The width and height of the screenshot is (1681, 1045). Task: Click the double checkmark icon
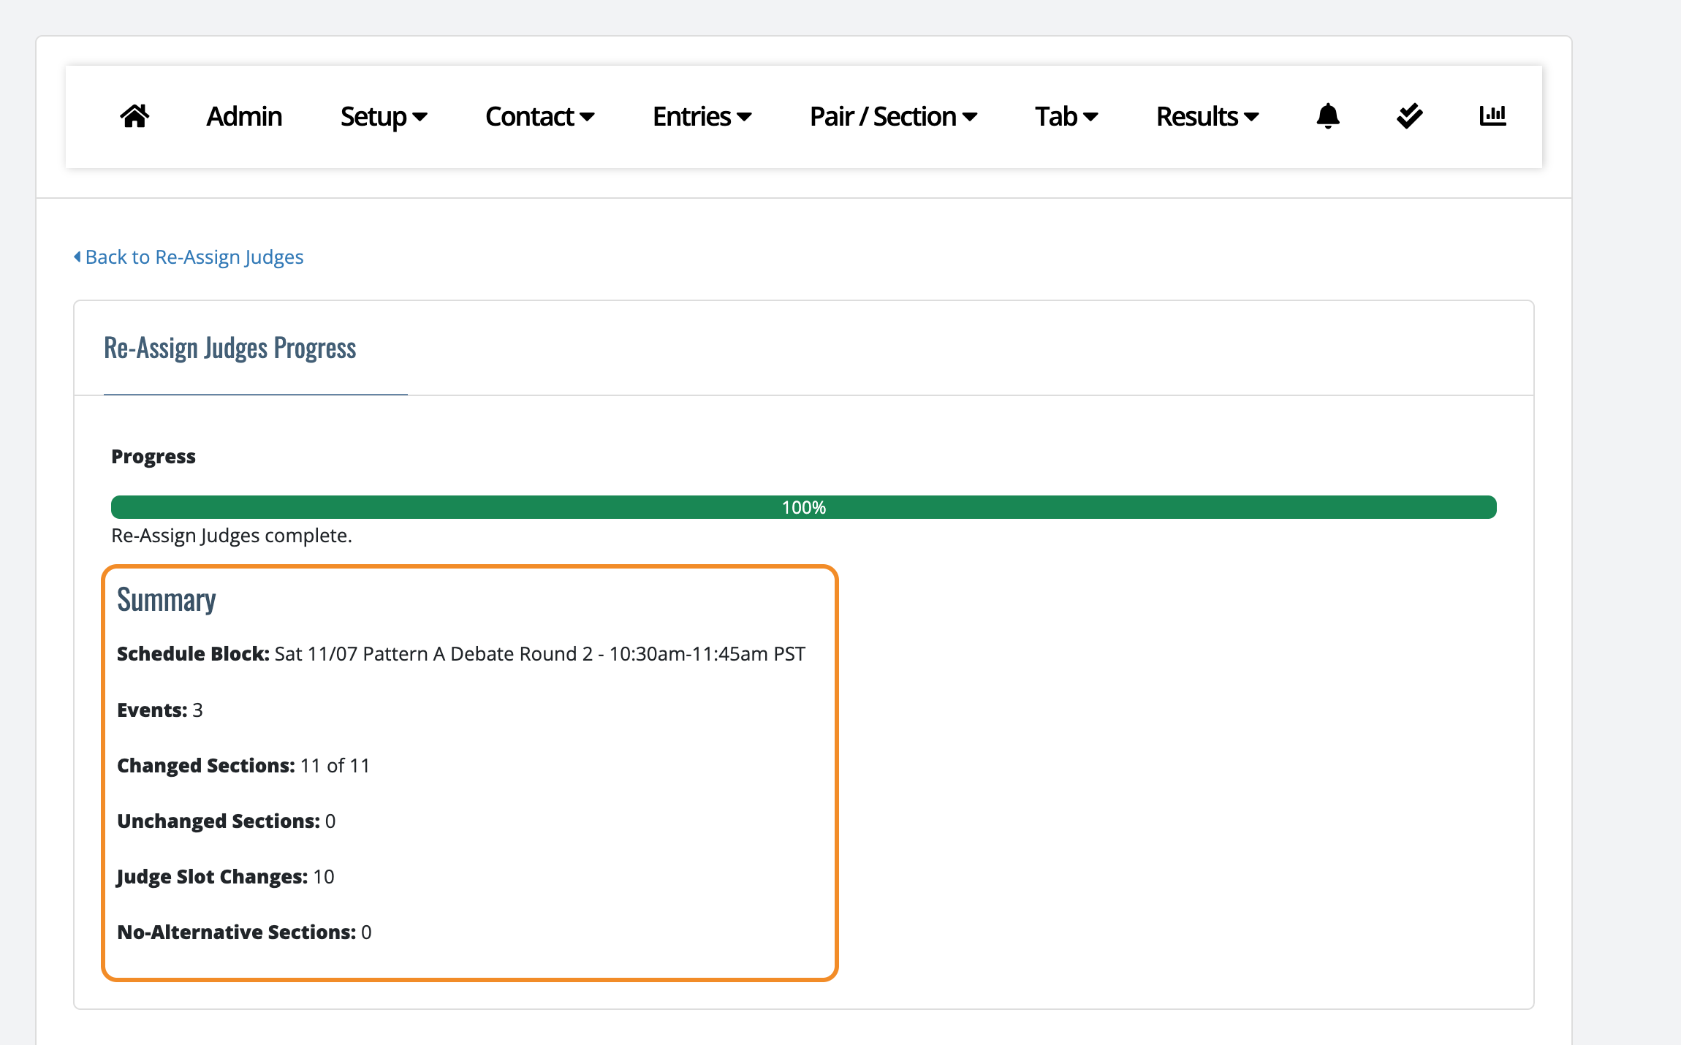pos(1409,116)
